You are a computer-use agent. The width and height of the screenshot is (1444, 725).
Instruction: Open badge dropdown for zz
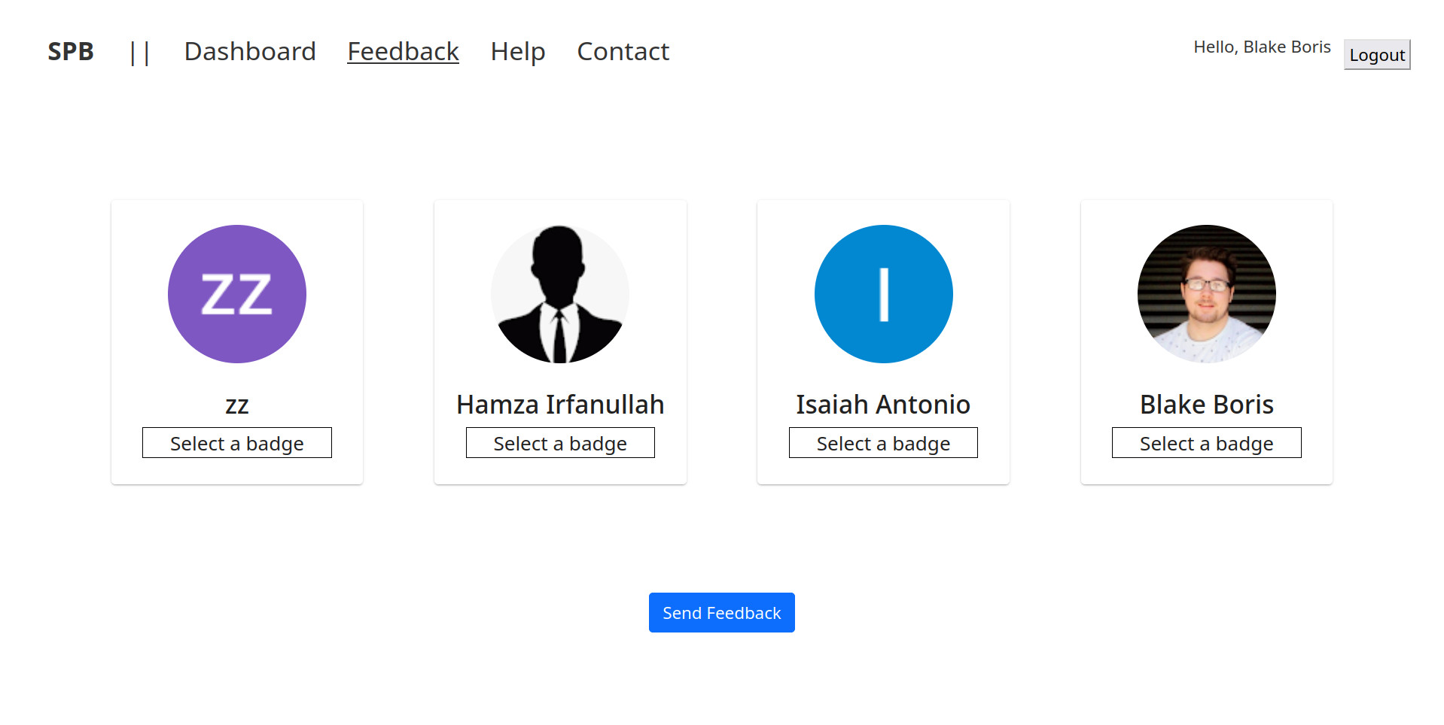coord(236,443)
